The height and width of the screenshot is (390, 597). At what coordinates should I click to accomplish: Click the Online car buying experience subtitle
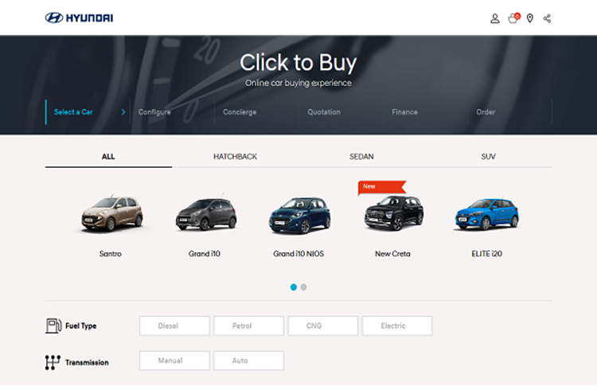(x=298, y=83)
